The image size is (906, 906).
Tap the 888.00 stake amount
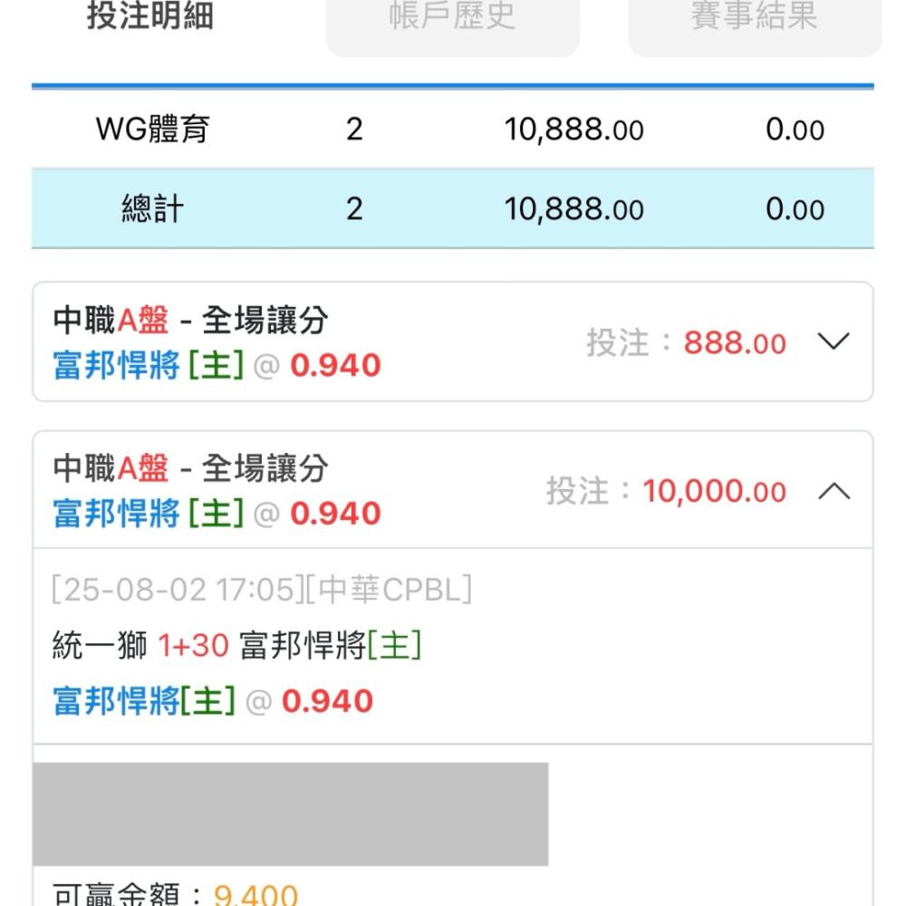(x=735, y=343)
